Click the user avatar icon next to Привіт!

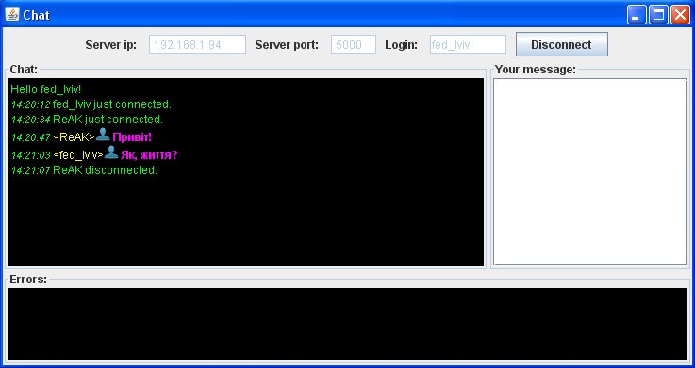tap(103, 135)
